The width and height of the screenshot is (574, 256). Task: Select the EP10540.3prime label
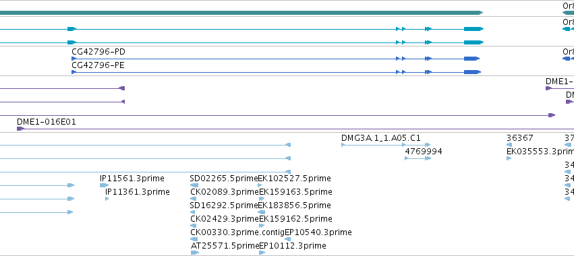click(318, 232)
